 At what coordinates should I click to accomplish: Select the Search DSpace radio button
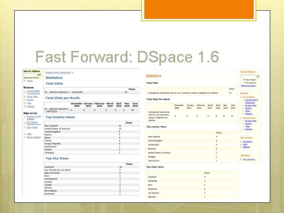coord(244,80)
